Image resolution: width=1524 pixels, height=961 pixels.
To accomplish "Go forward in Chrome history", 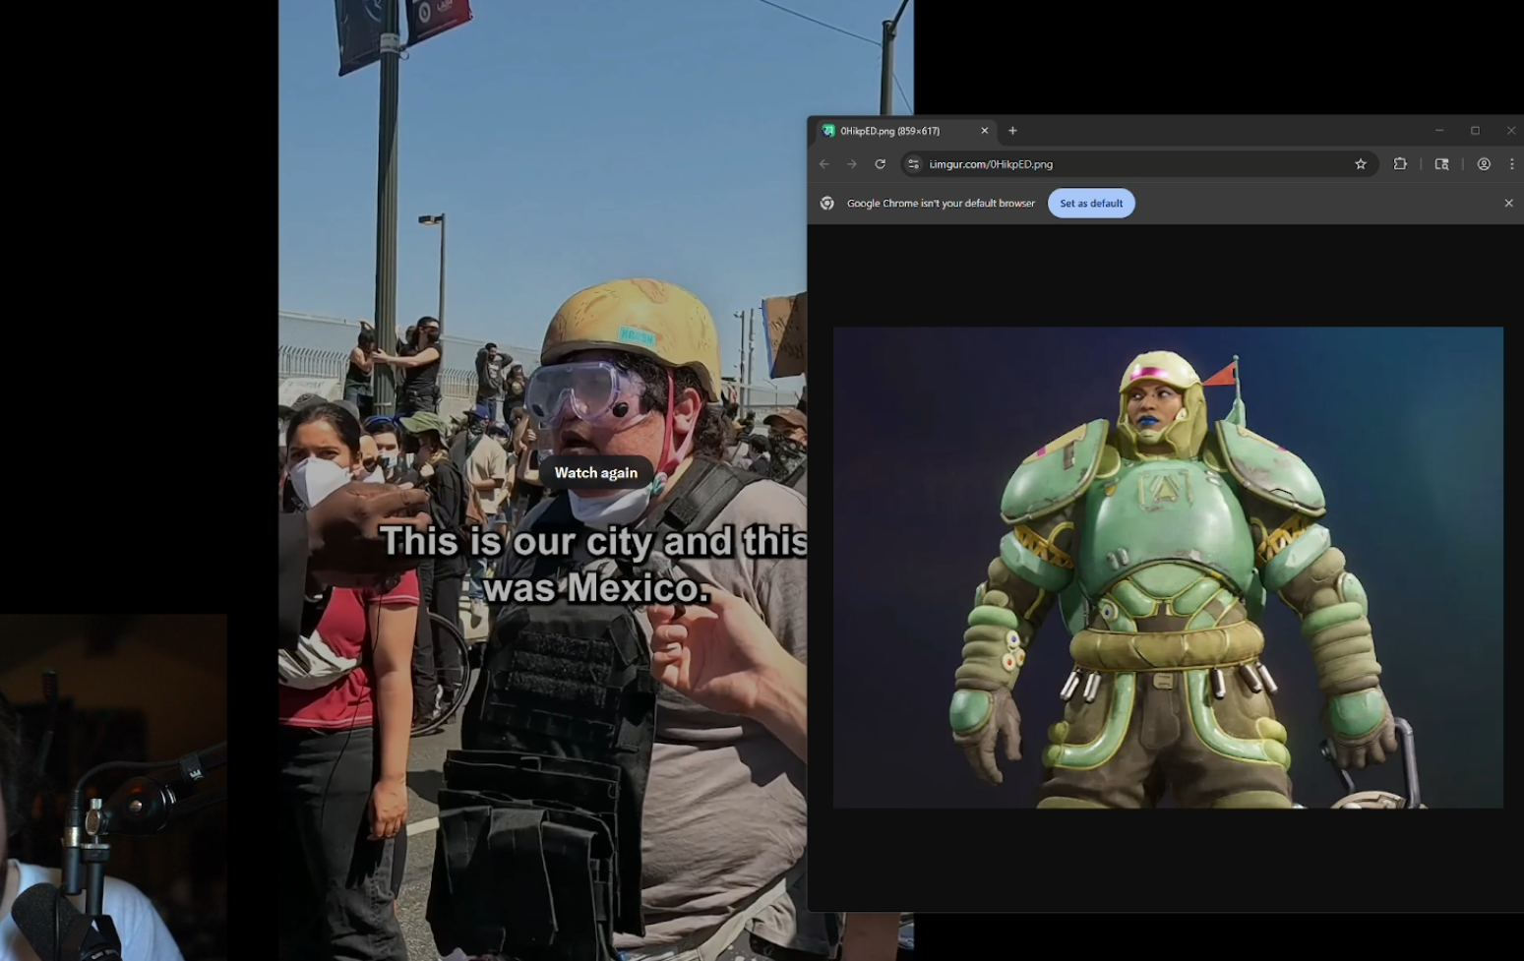I will [x=852, y=164].
